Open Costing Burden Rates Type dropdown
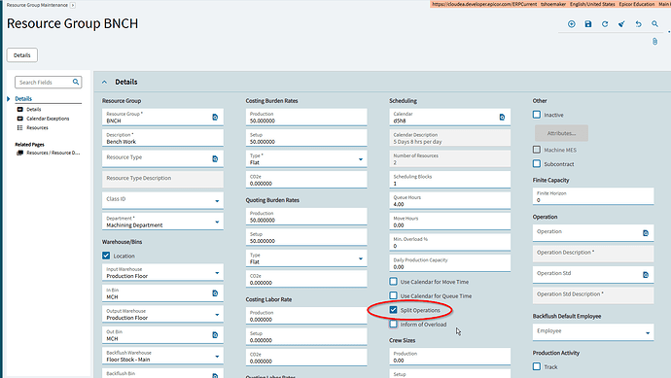671x378 pixels. click(361, 159)
